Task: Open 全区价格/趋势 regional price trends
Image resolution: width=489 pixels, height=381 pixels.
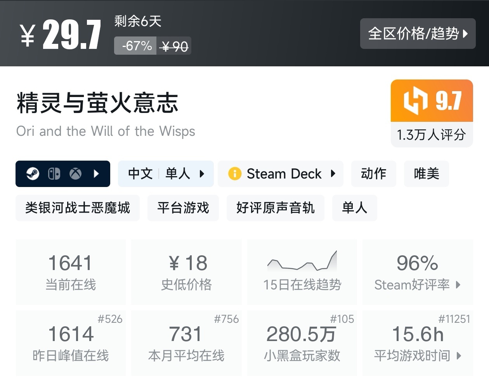Action: tap(418, 34)
